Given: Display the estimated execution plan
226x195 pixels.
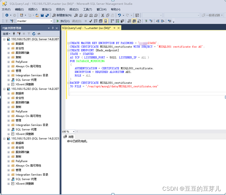Looking at the screenshot, I should [x=95, y=21].
